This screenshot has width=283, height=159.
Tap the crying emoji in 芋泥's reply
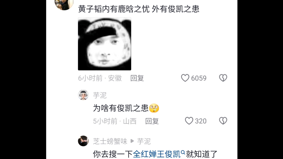154,108
